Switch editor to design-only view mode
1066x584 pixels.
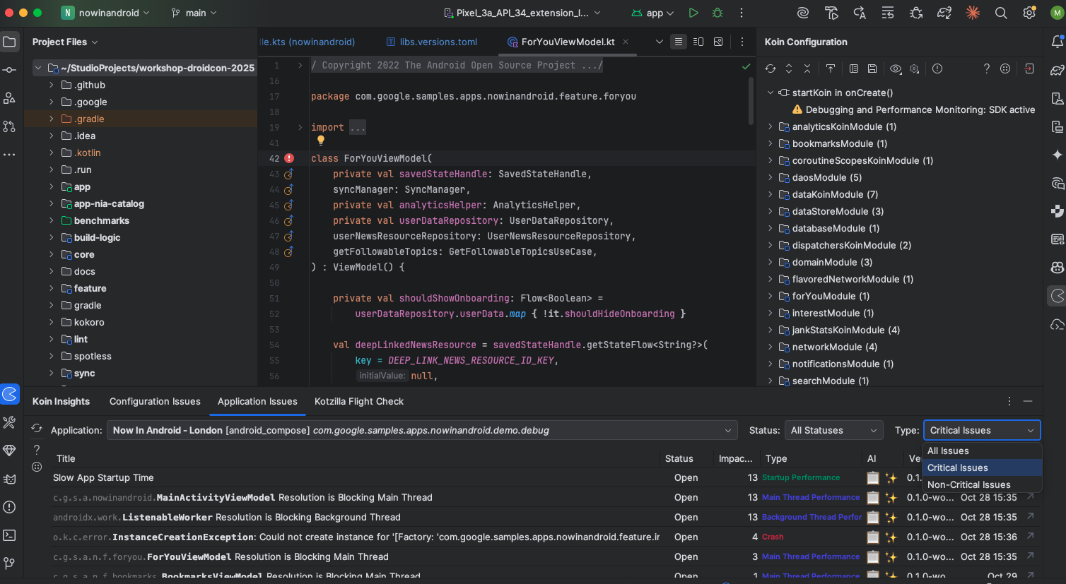[718, 42]
